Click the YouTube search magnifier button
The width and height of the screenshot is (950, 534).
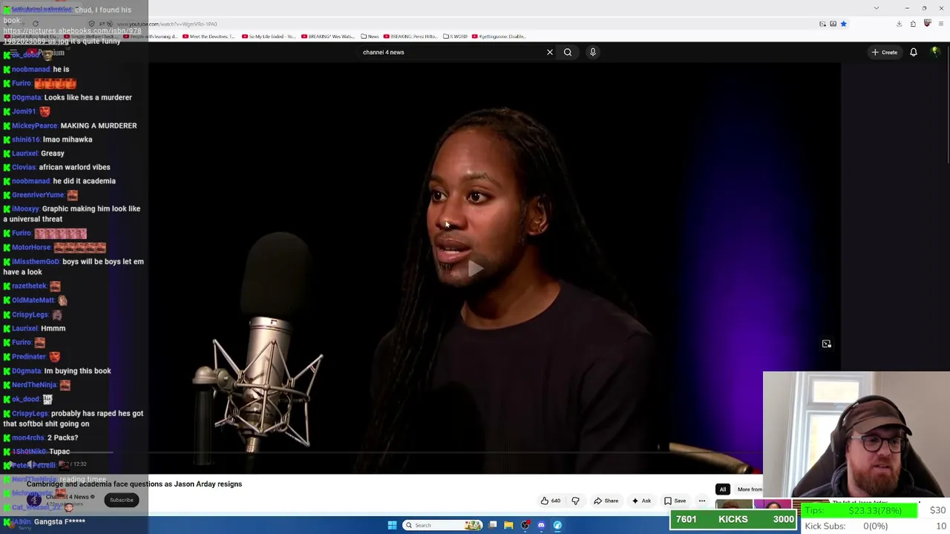click(x=568, y=52)
